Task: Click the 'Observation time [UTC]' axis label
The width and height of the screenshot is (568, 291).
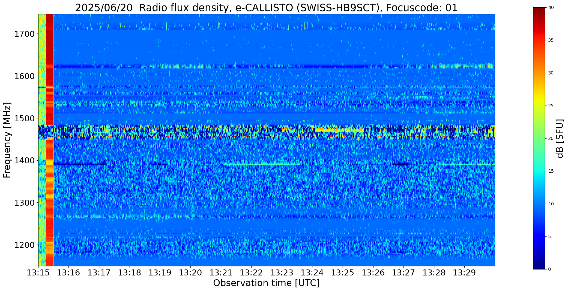Action: (266, 283)
